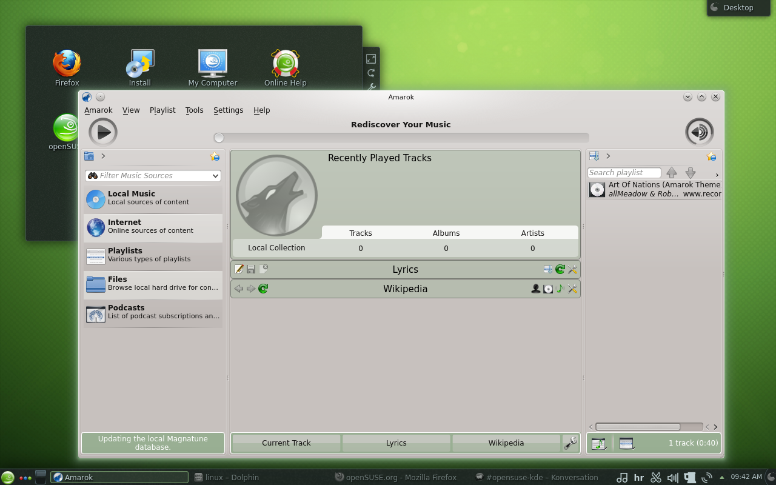776x485 pixels.
Task: Click the edit lyrics pencil icon
Action: (x=239, y=269)
